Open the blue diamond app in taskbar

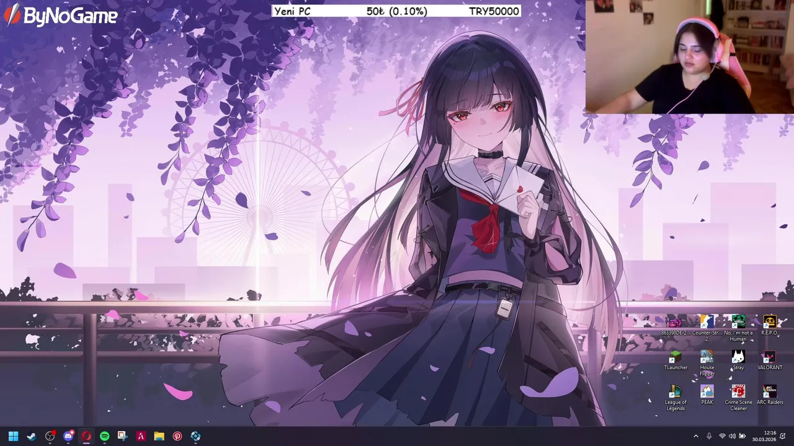point(195,436)
